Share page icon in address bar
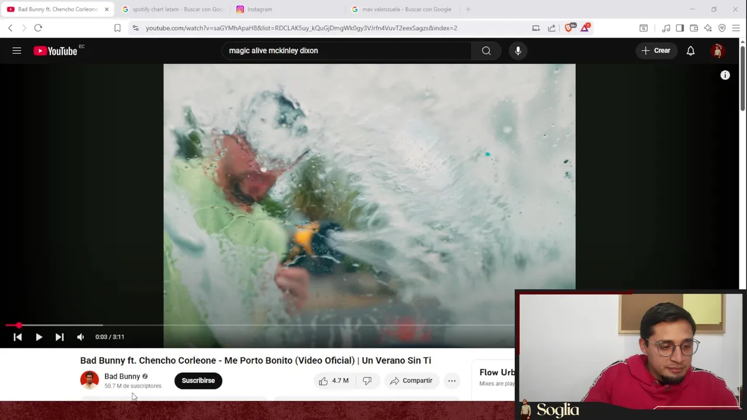 pyautogui.click(x=551, y=28)
